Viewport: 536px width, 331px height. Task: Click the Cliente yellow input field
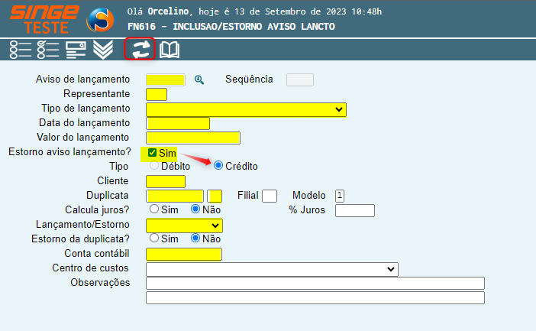point(166,181)
